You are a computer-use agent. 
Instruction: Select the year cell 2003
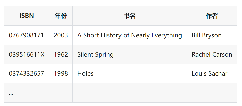point(61,35)
